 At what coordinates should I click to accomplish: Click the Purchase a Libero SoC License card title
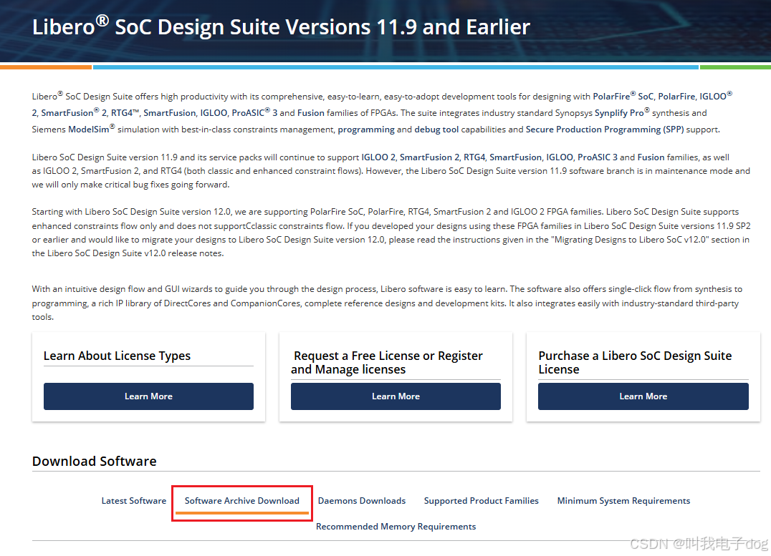(x=635, y=362)
